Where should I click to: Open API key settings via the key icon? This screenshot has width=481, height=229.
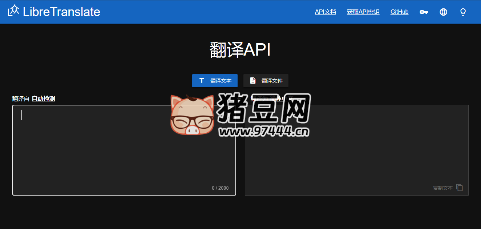pyautogui.click(x=424, y=12)
